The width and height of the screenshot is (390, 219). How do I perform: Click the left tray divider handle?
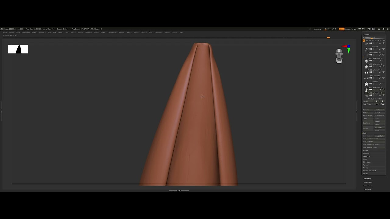tap(1, 111)
